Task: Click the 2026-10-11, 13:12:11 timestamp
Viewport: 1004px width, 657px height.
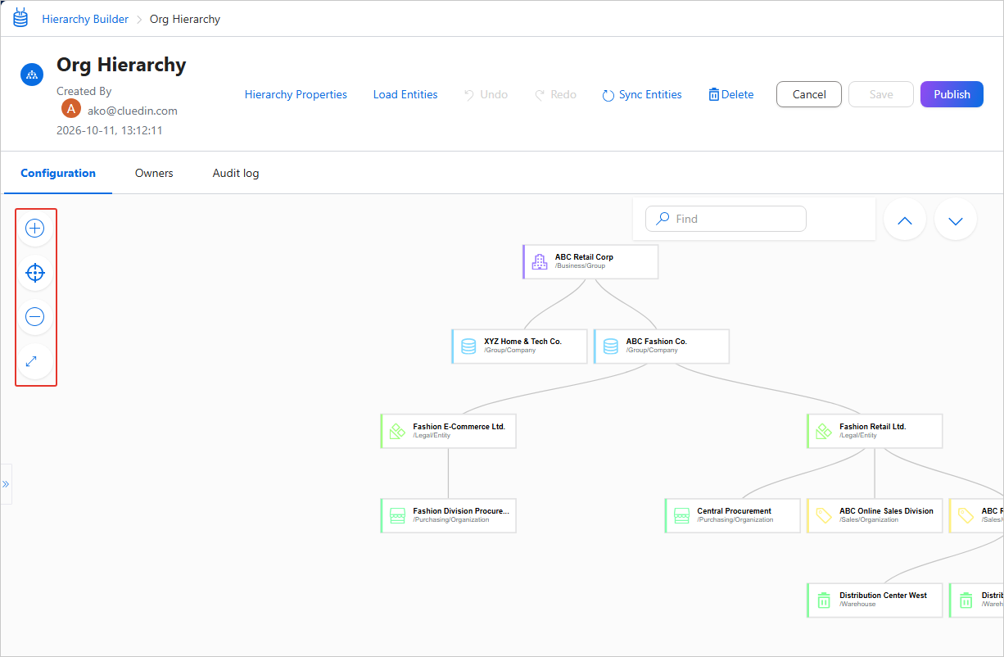Action: (x=110, y=130)
